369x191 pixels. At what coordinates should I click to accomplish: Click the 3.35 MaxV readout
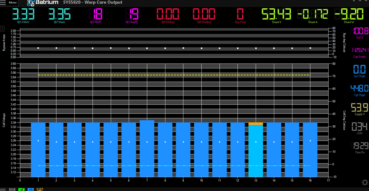click(x=60, y=16)
